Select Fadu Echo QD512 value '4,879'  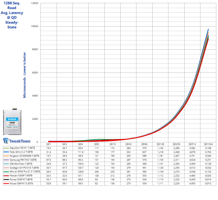(192, 152)
